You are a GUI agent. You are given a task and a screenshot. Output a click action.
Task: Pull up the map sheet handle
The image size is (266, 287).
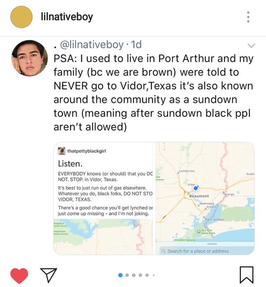(x=212, y=244)
